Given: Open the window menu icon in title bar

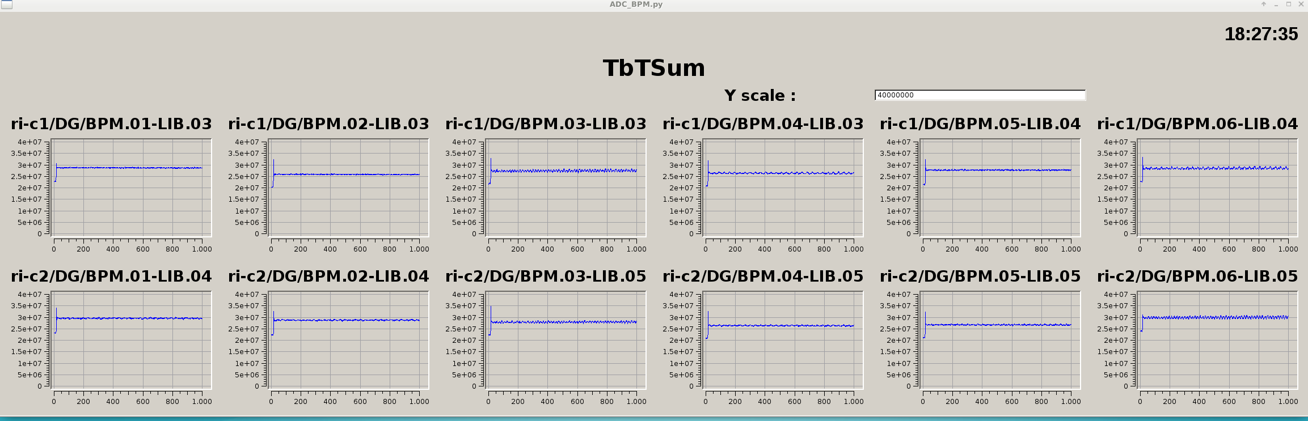Looking at the screenshot, I should [x=6, y=5].
